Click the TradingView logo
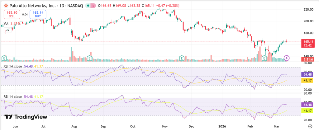Viewport: 319px width, 130px height. pyautogui.click(x=26, y=117)
